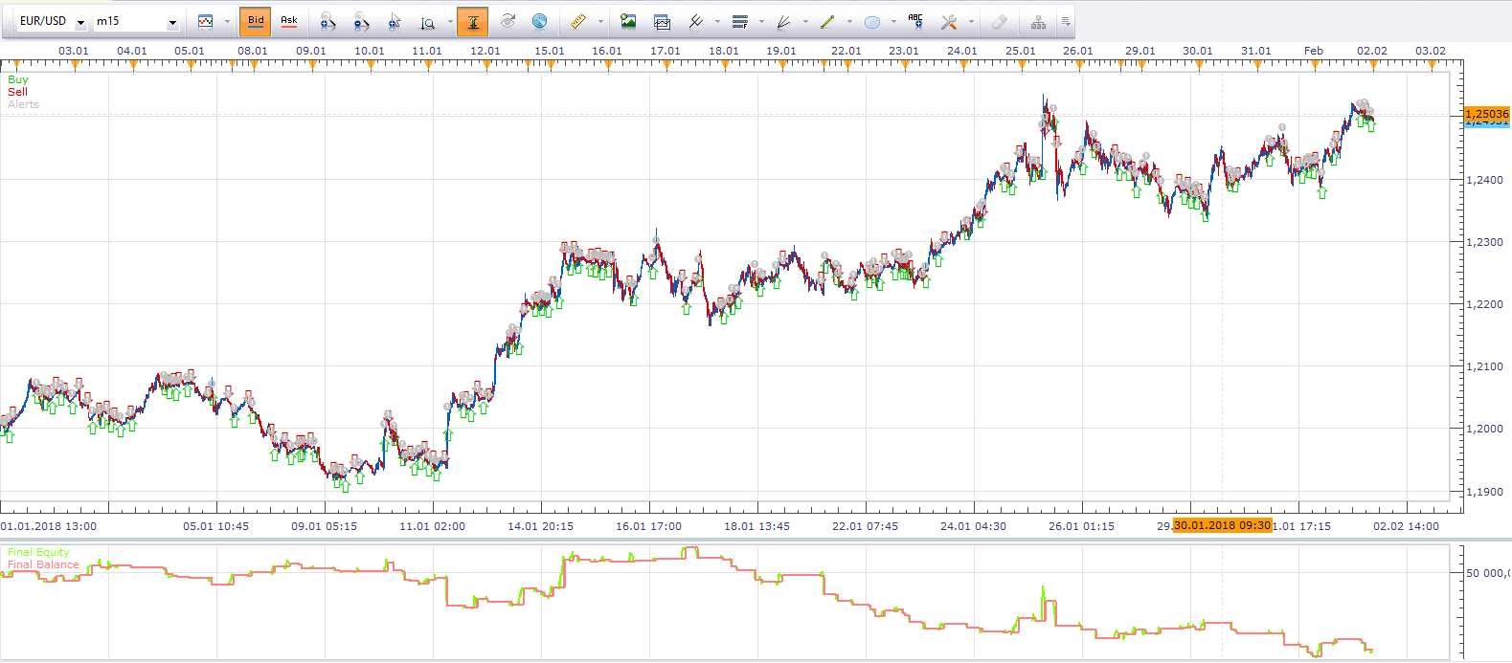Select the ellipse shape tool
1512x663 pixels.
872,21
